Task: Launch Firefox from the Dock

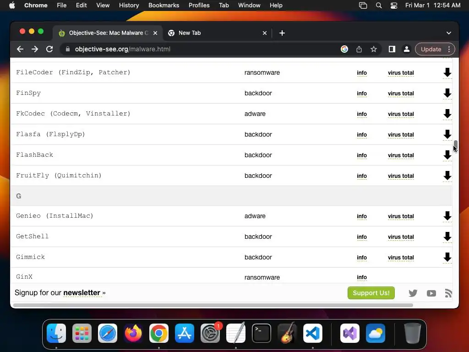Action: 133,333
